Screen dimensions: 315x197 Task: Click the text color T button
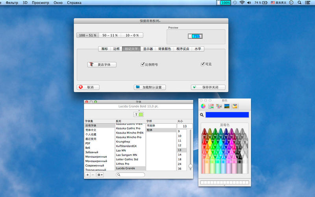click(136, 114)
